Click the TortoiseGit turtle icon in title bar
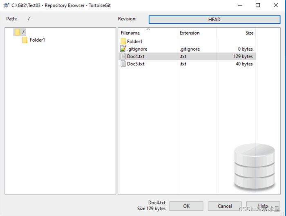The height and width of the screenshot is (216, 286). coord(6,5)
